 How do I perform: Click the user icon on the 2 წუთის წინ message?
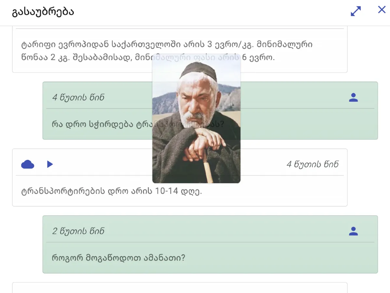[x=353, y=231]
